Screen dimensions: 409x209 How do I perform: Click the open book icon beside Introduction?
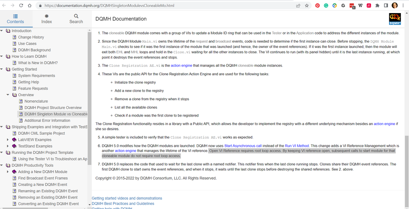pos(8,31)
